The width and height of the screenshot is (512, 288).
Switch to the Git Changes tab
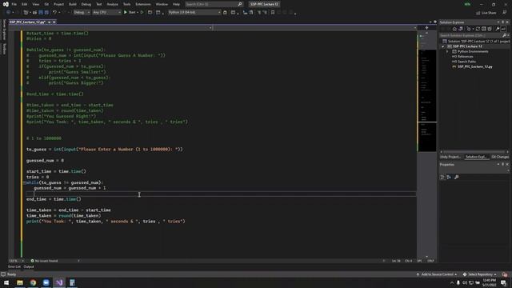(x=500, y=157)
